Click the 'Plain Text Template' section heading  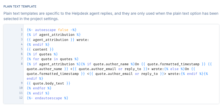point(20,6)
